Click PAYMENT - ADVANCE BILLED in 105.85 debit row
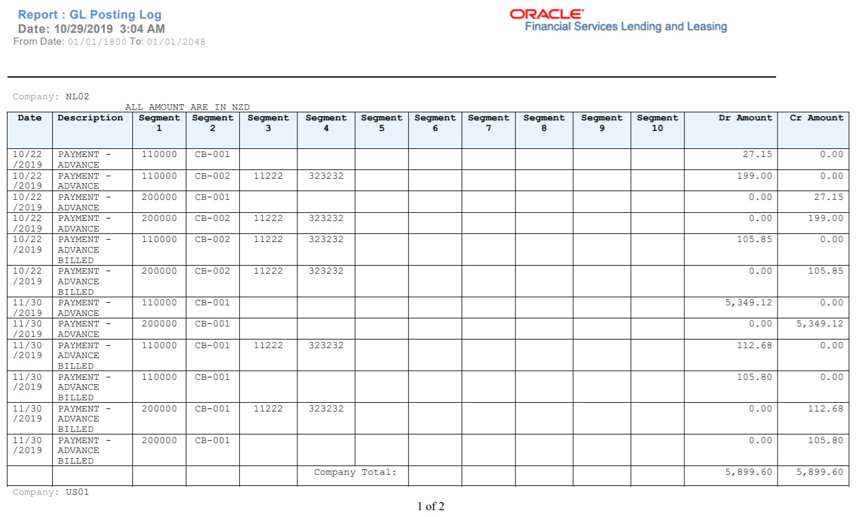The image size is (859, 517). (x=84, y=250)
